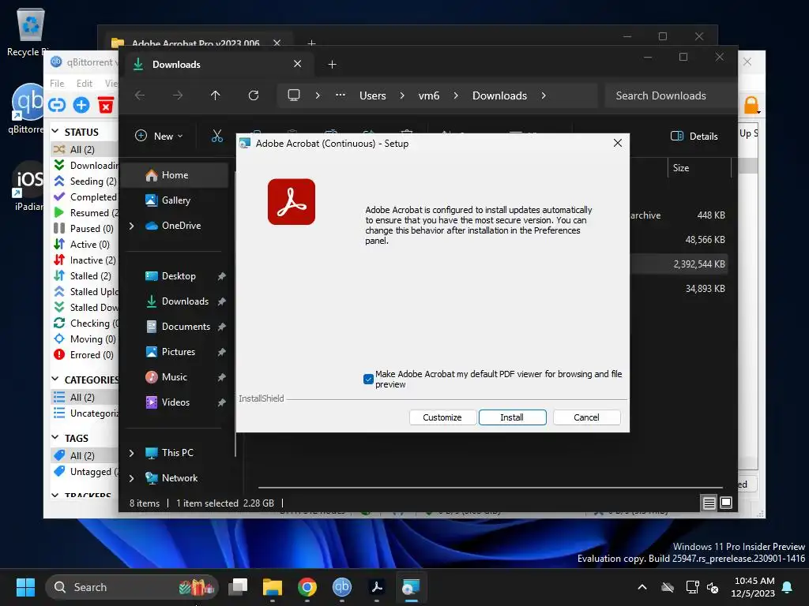The height and width of the screenshot is (606, 809).
Task: Switch to large thumbnails view icon
Action: tap(726, 503)
